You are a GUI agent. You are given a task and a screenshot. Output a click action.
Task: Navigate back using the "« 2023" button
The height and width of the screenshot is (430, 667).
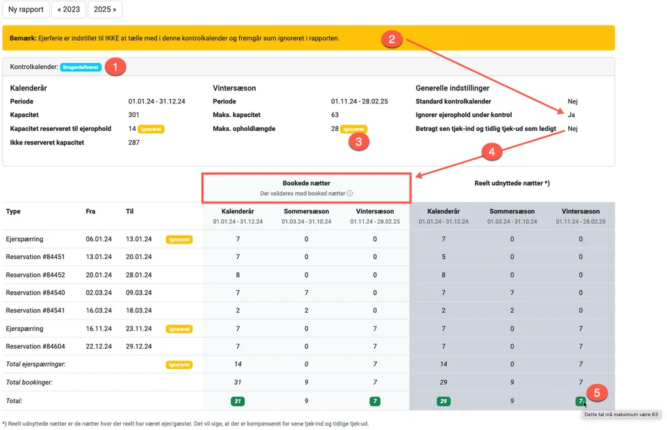tap(68, 9)
